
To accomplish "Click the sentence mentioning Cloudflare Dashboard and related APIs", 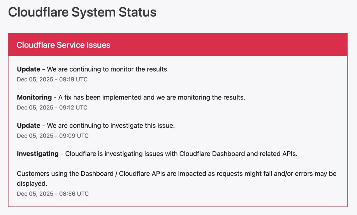I will [181, 154].
